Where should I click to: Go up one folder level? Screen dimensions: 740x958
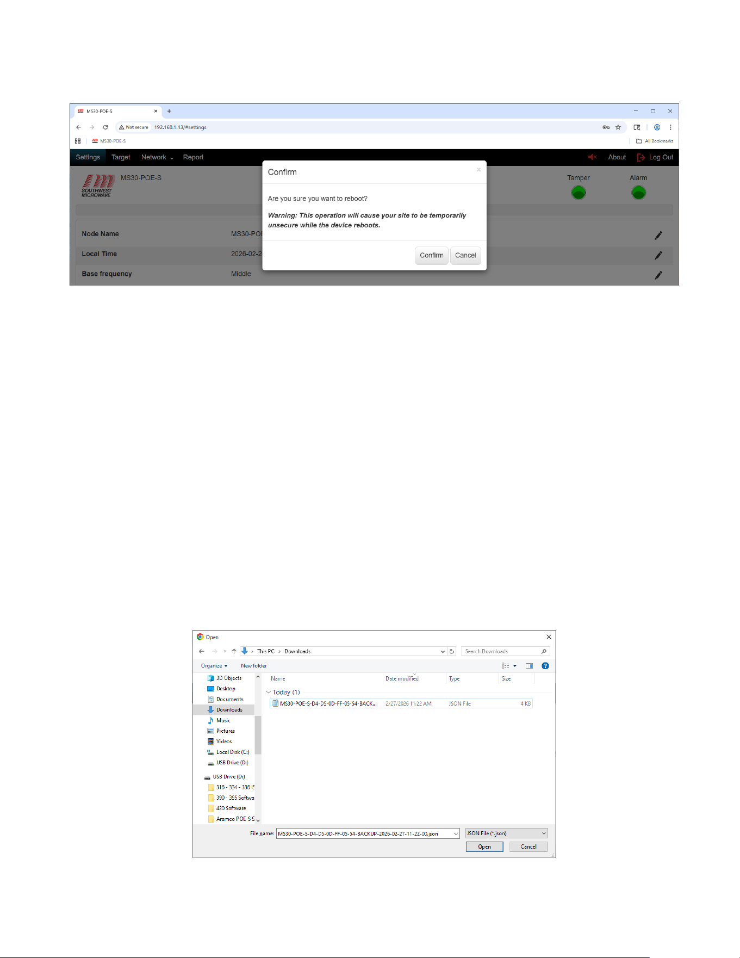(x=234, y=651)
